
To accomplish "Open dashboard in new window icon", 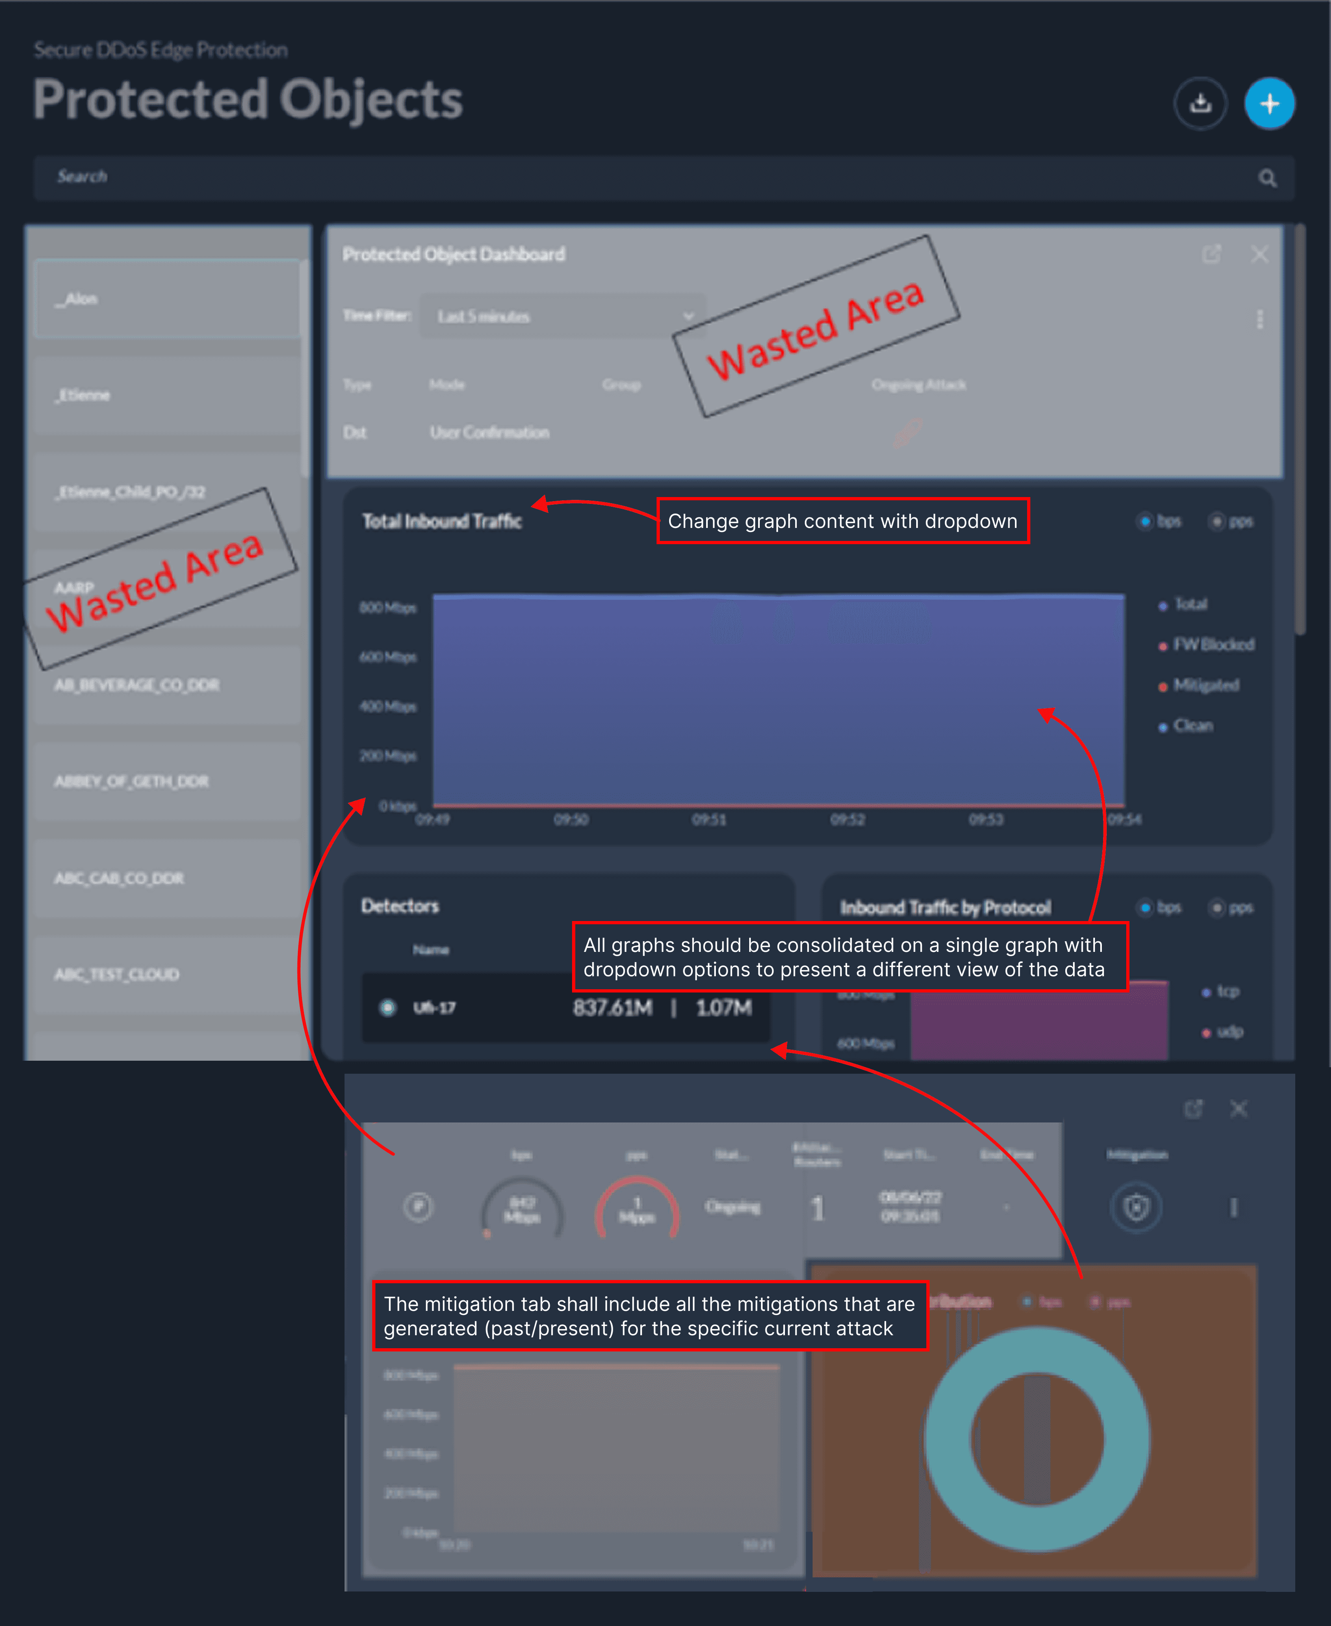I will click(1211, 254).
